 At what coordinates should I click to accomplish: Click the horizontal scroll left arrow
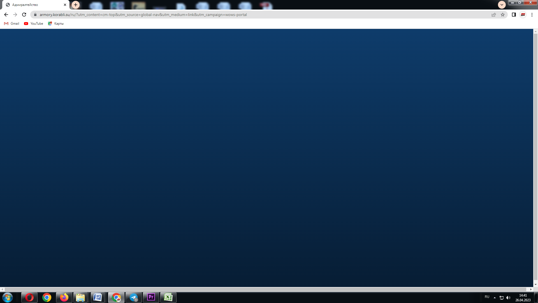[3, 289]
